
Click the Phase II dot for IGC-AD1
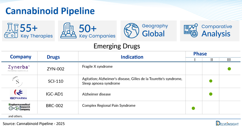point(211,94)
